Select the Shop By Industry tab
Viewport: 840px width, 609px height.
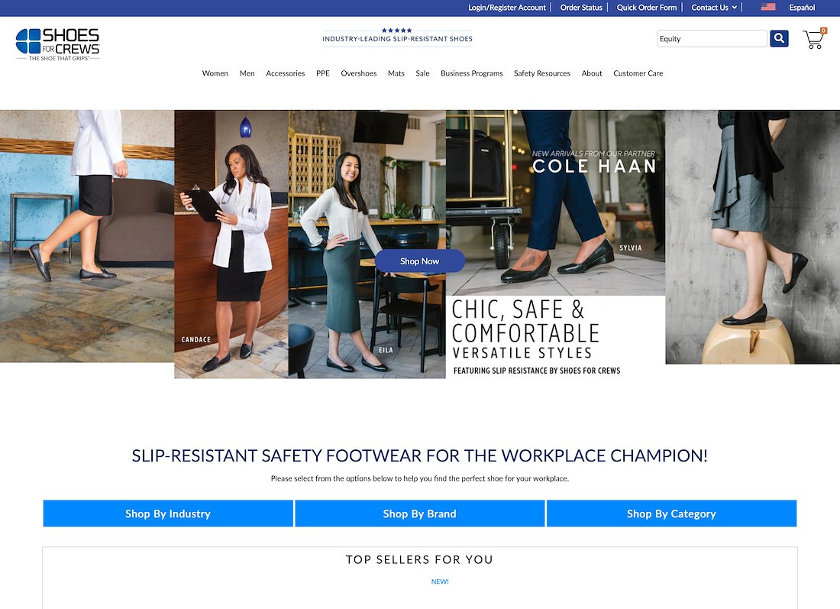168,513
